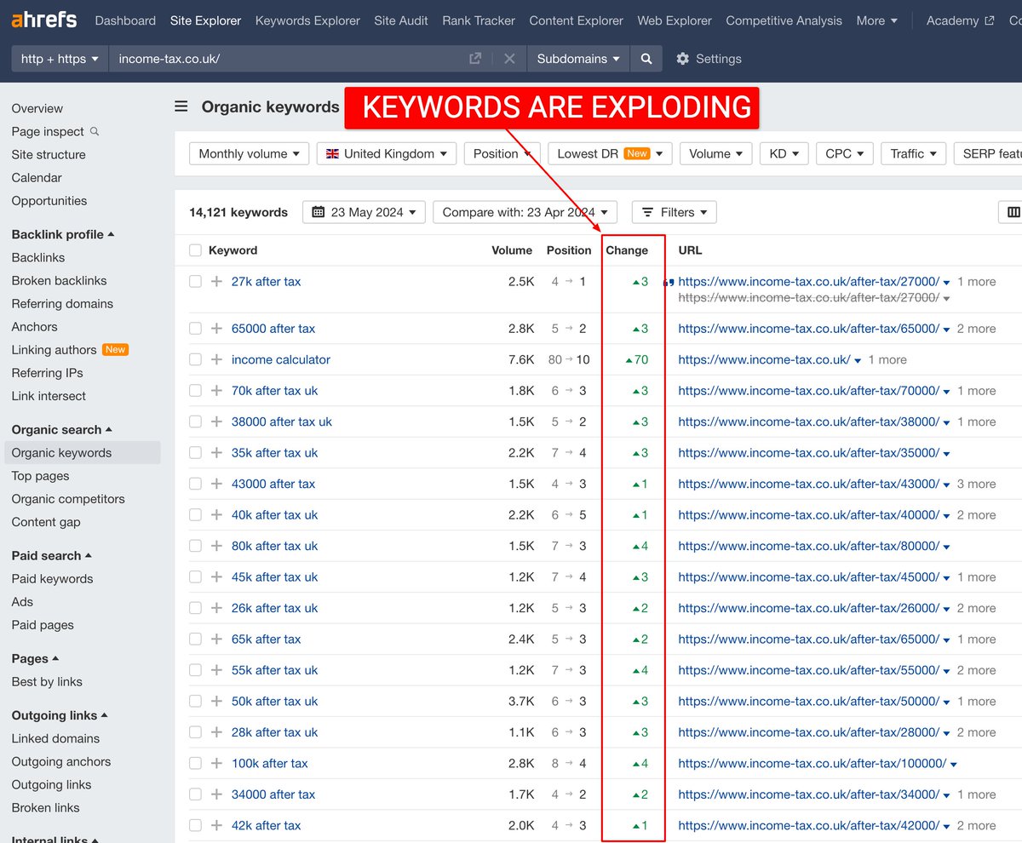Expand URL dropdown for 65000 after tax
The image size is (1022, 843).
[947, 330]
